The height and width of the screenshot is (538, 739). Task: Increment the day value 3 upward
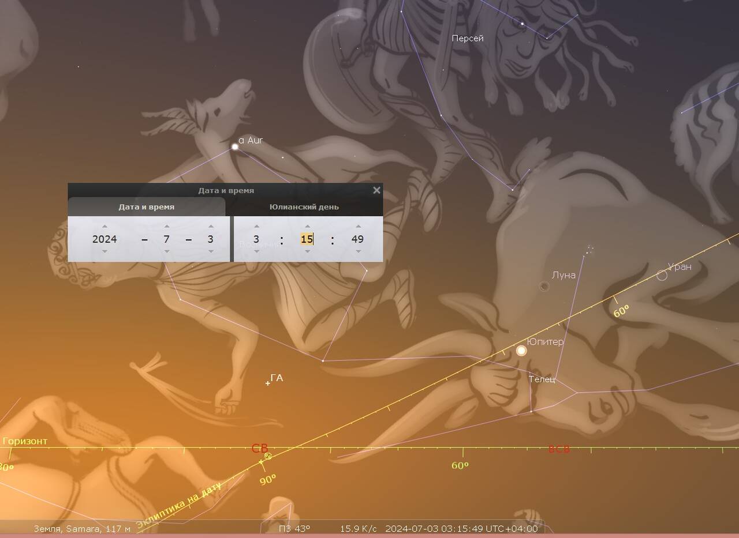pos(211,227)
